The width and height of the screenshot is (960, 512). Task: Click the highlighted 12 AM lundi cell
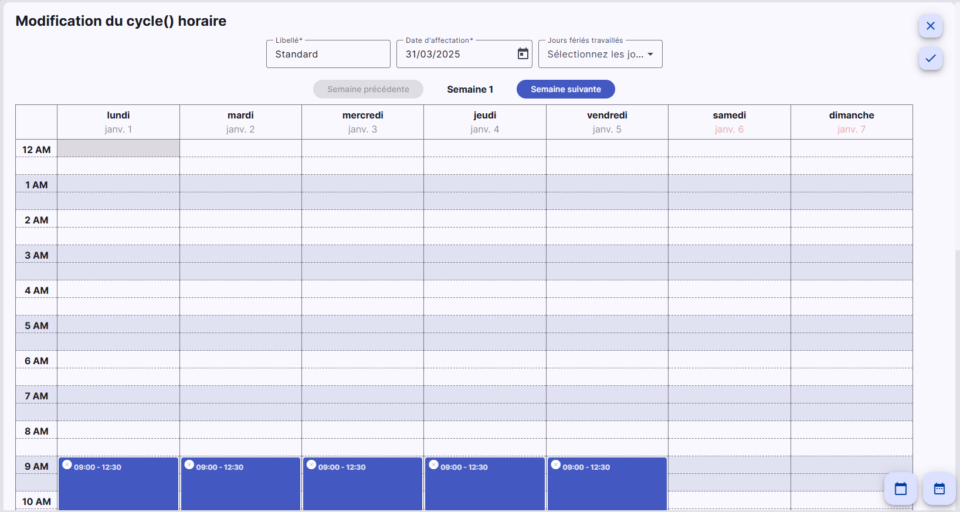pos(118,148)
